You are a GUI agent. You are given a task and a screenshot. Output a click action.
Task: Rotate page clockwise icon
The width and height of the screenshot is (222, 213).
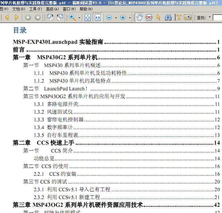pos(50,17)
